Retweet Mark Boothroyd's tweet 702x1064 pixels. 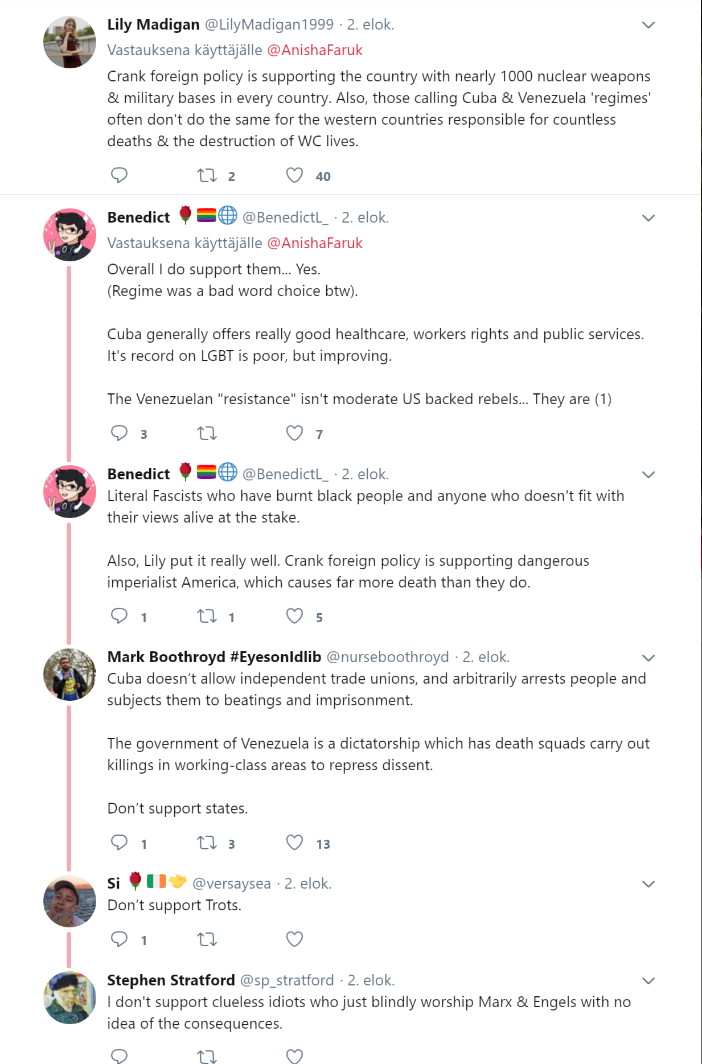coord(207,843)
